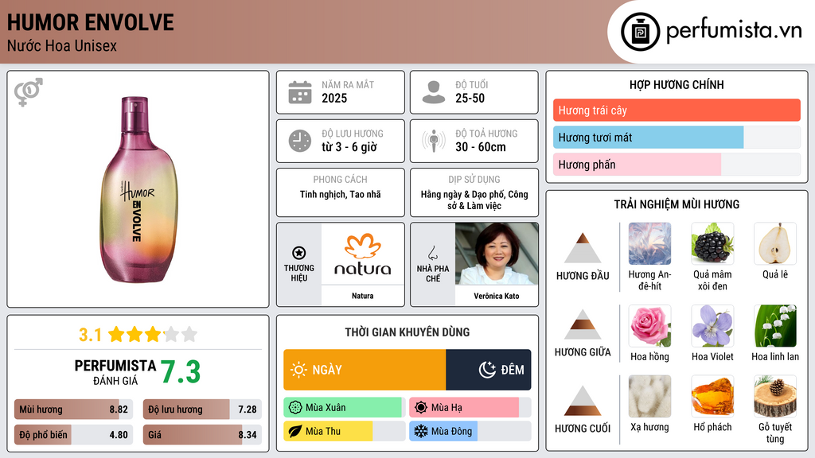
Task: Click the TRẢI NGHIỆM MÙI HƯƠNG heading
Action: click(x=677, y=204)
